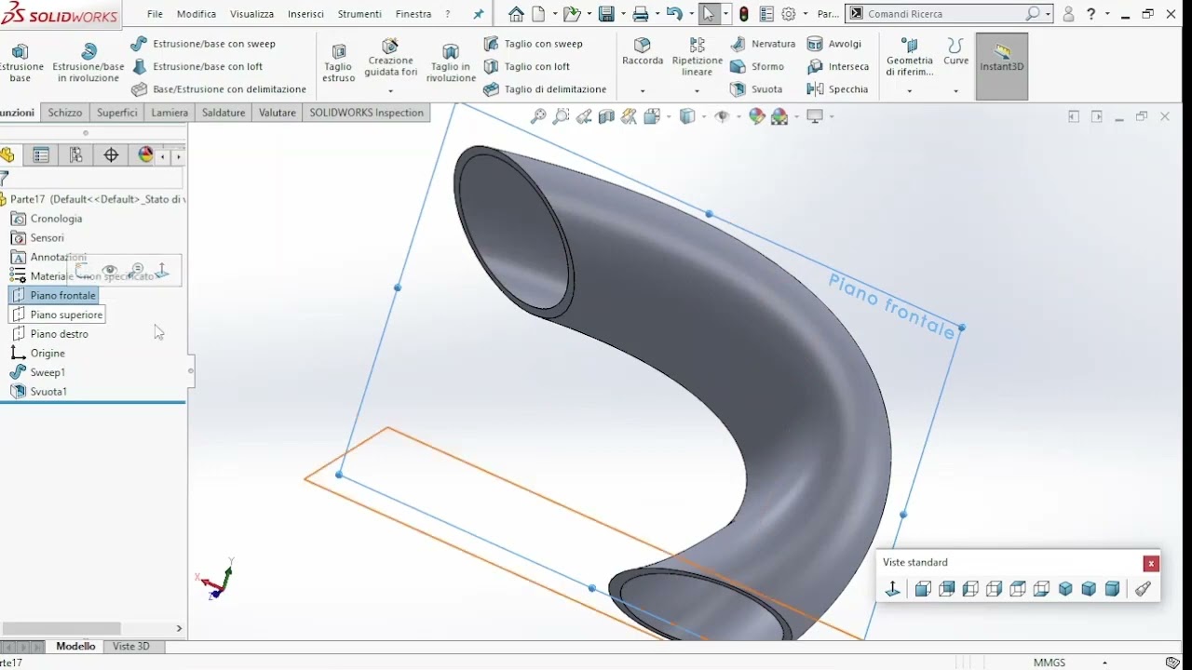Expand Creazione guidata fori dropdown arrow
1192x670 pixels.
390,91
